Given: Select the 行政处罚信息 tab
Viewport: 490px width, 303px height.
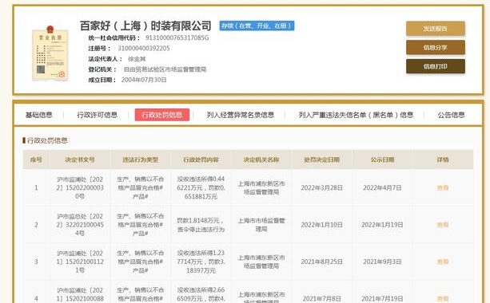Looking at the screenshot, I should (x=162, y=115).
